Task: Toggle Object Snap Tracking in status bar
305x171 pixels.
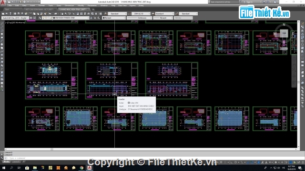Action: pyautogui.click(x=248, y=162)
